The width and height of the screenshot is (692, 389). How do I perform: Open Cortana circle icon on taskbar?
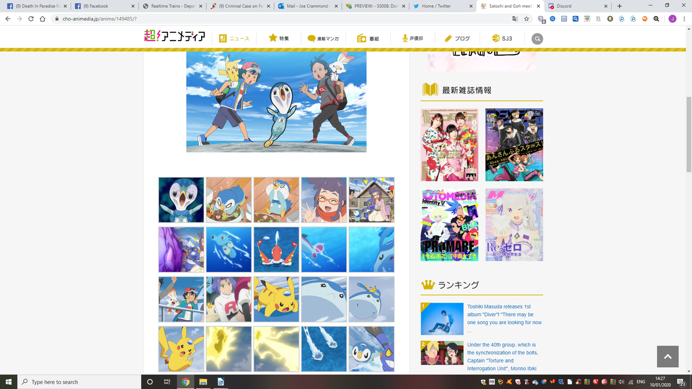(x=150, y=382)
